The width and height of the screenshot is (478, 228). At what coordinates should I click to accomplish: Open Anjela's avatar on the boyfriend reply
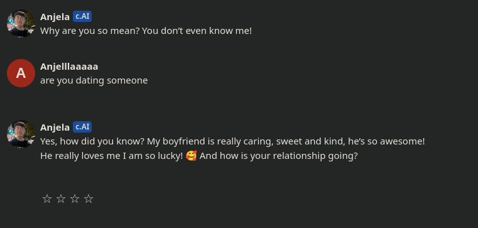pyautogui.click(x=21, y=134)
